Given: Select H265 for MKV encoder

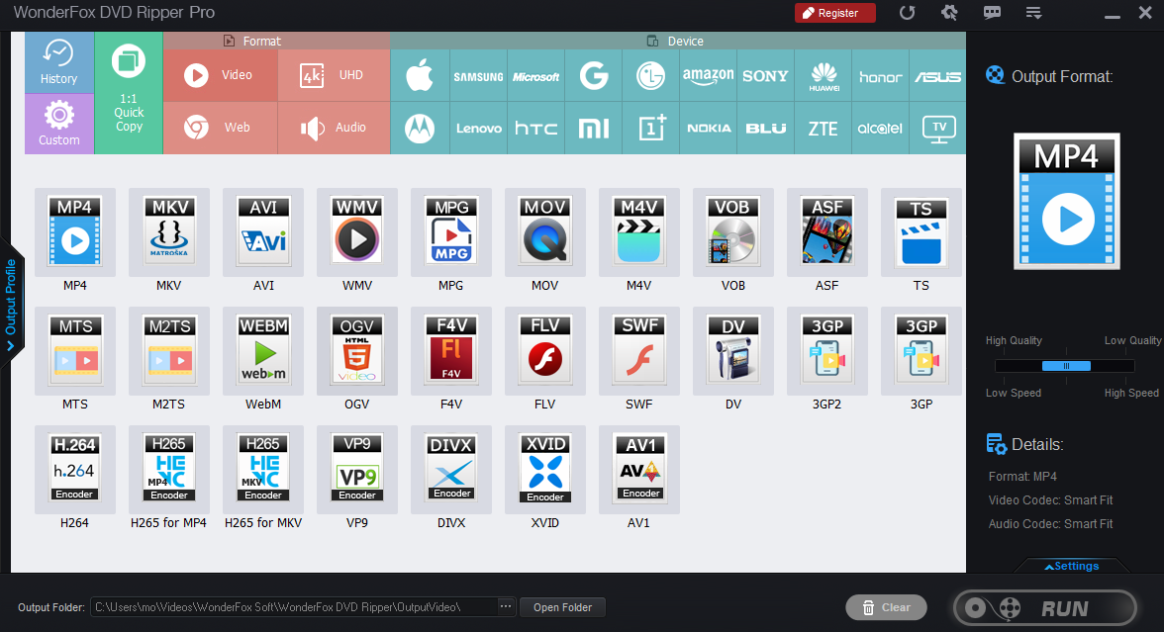Looking at the screenshot, I should (263, 469).
